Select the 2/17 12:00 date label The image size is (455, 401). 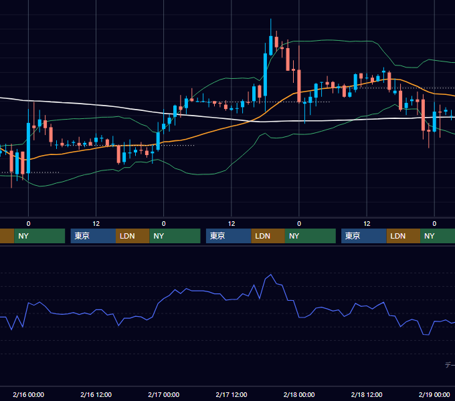[x=232, y=394]
